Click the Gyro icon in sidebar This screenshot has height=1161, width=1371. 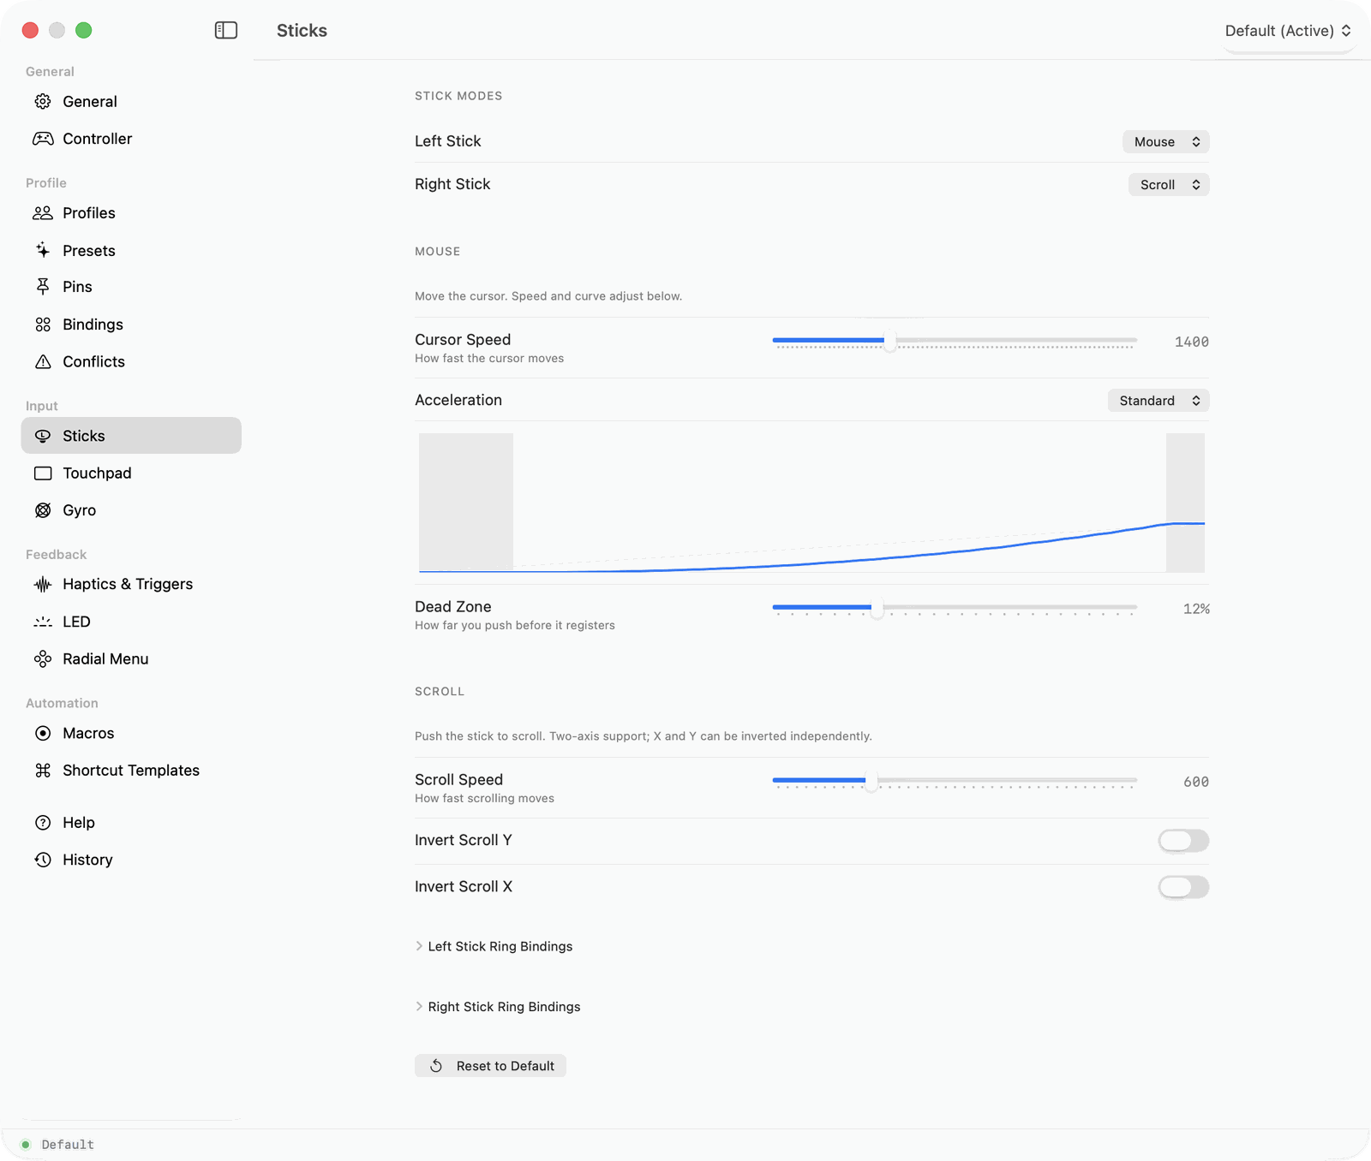[43, 510]
